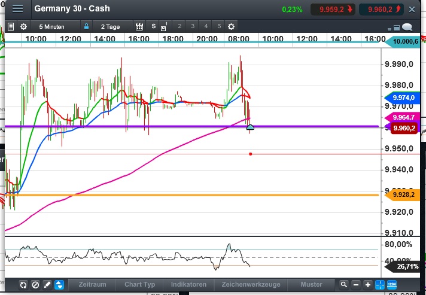Click the red sell price 9.959,2

pos(333,10)
